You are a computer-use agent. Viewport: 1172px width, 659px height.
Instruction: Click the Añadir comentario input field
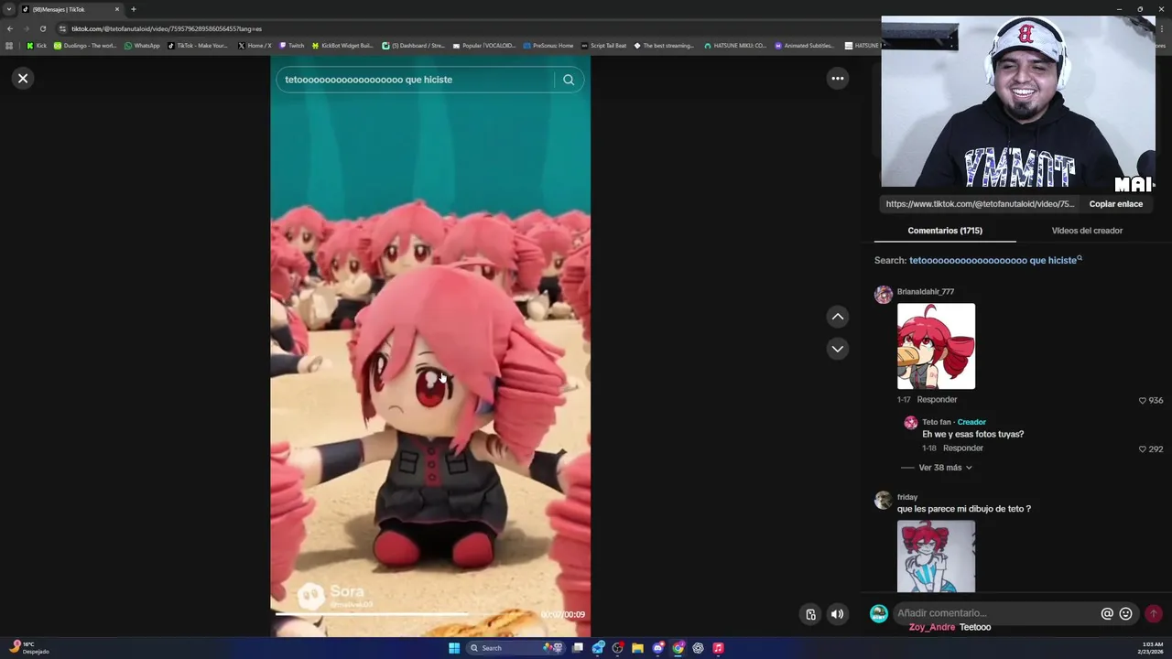point(995,613)
